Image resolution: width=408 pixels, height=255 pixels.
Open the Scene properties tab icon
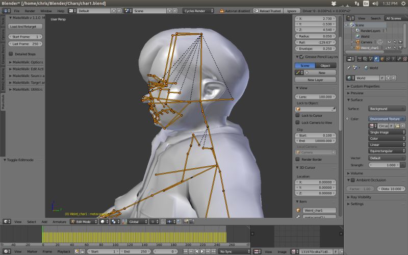[x=371, y=59]
